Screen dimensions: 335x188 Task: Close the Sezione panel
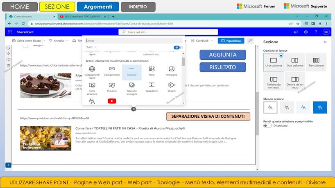coord(325,42)
